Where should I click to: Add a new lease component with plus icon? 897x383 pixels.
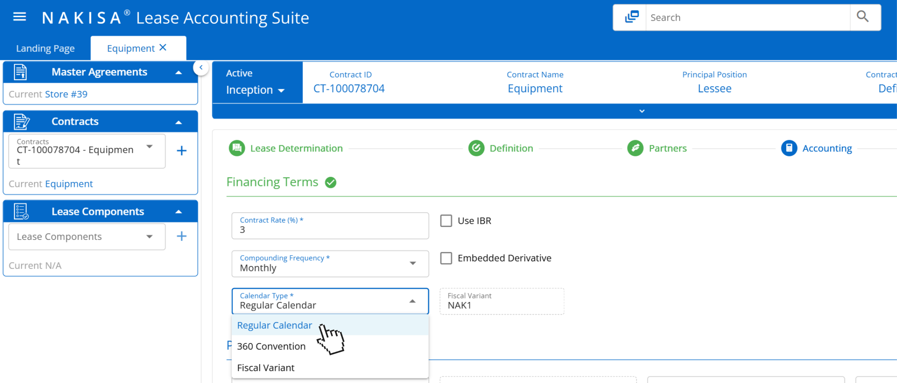181,236
